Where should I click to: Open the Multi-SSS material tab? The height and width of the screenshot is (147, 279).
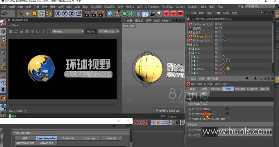pyautogui.click(x=68, y=138)
